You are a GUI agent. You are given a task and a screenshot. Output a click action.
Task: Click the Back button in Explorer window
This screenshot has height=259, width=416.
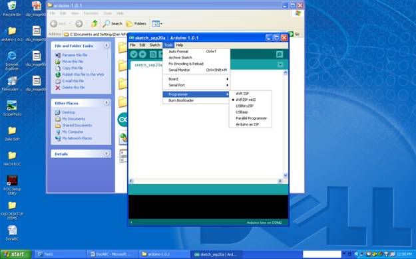coord(59,23)
